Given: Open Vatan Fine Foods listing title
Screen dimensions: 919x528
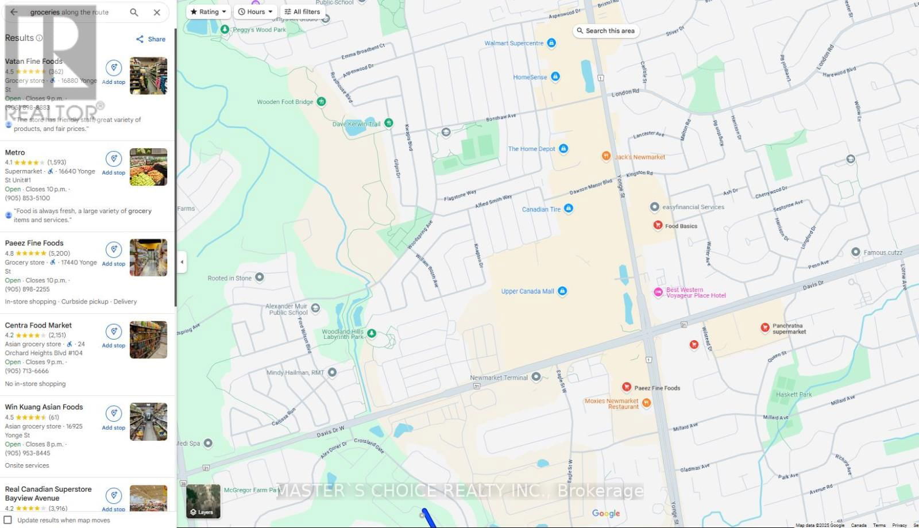Looking at the screenshot, I should pyautogui.click(x=34, y=61).
